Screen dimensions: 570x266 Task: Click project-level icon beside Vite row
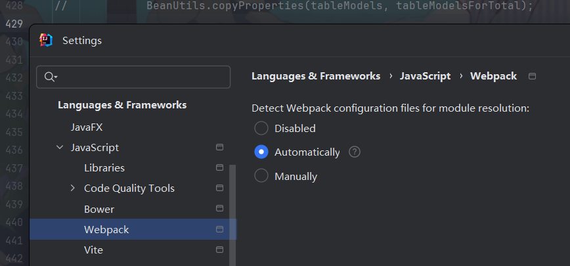click(x=219, y=250)
